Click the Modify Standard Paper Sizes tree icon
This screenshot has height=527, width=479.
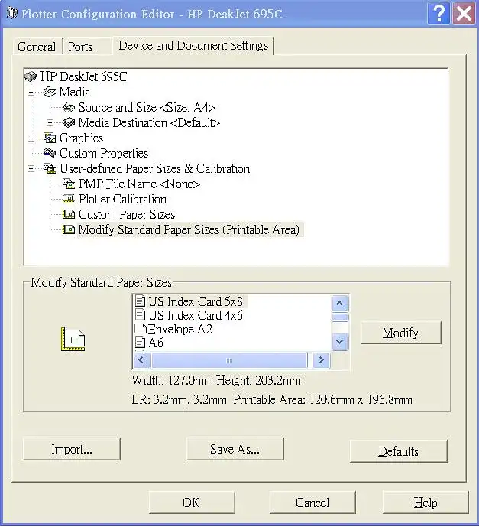tap(69, 229)
